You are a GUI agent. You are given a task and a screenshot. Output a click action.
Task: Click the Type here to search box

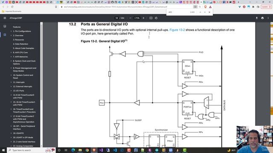coord(31,150)
